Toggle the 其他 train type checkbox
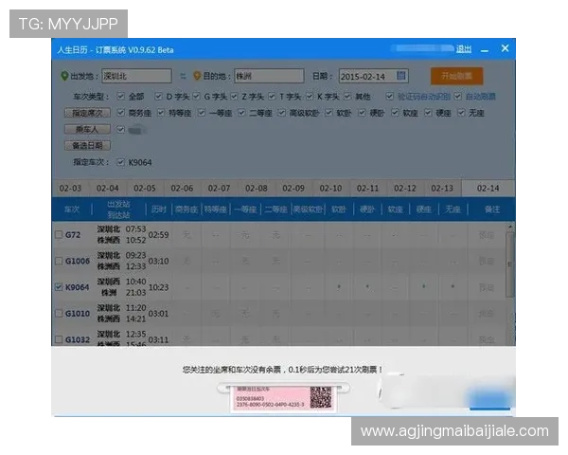The width and height of the screenshot is (568, 455). [347, 97]
